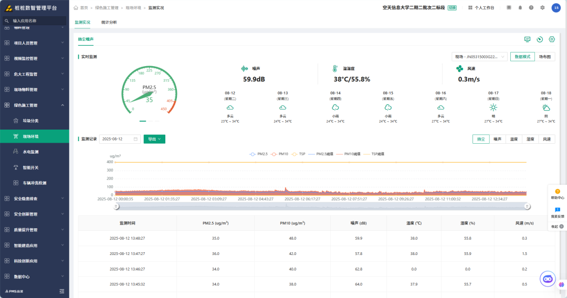Expand 数据中心 with its chevron
Viewport: 567px width, 298px height.
[62, 276]
